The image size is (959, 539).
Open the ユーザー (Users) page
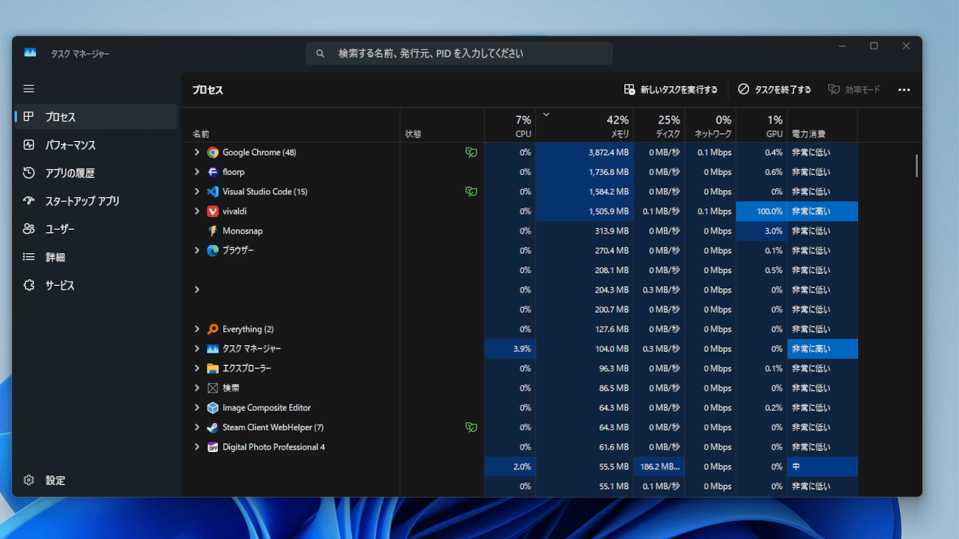pyautogui.click(x=64, y=229)
